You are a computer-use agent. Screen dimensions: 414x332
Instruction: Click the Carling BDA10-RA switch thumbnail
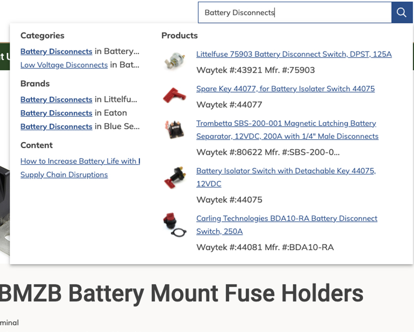(x=175, y=224)
